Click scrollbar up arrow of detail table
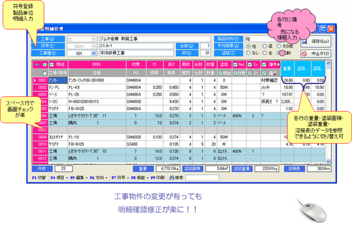The width and height of the screenshot is (352, 228). pyautogui.click(x=328, y=63)
